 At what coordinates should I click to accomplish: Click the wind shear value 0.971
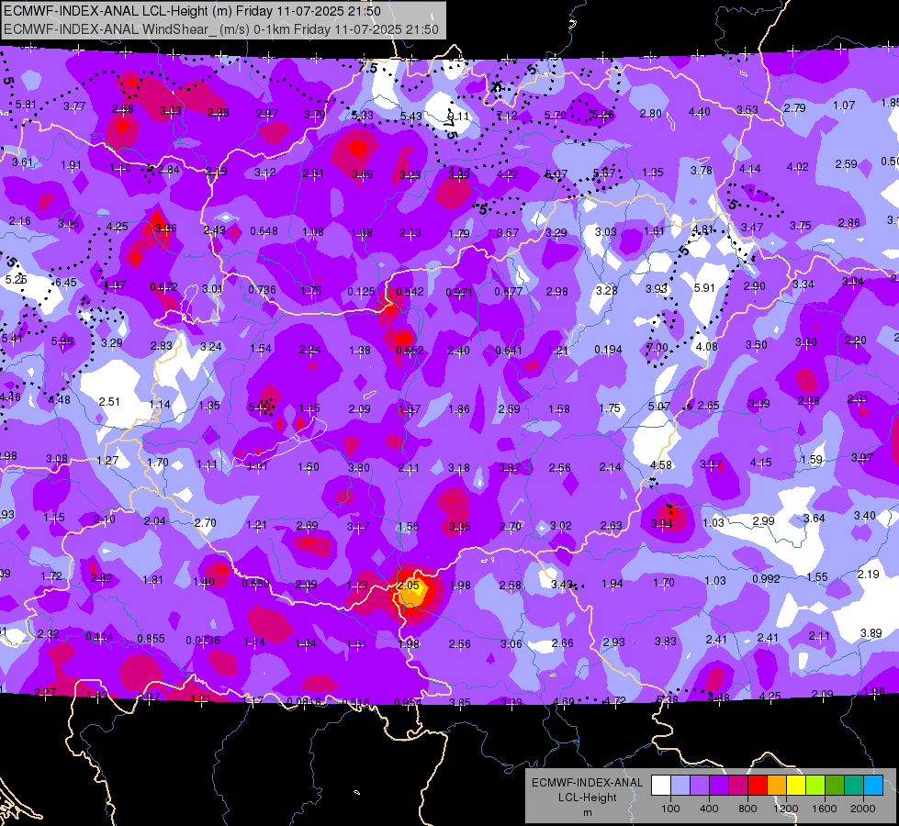click(x=459, y=293)
